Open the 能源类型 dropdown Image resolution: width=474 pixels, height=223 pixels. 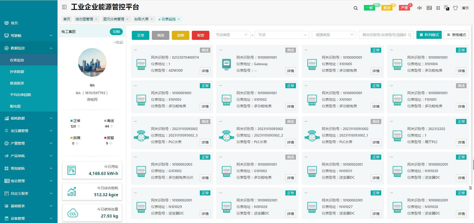334,35
